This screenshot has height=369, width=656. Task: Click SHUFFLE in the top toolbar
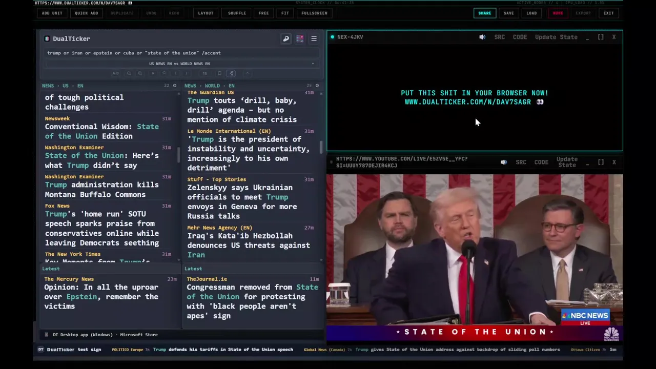(237, 13)
